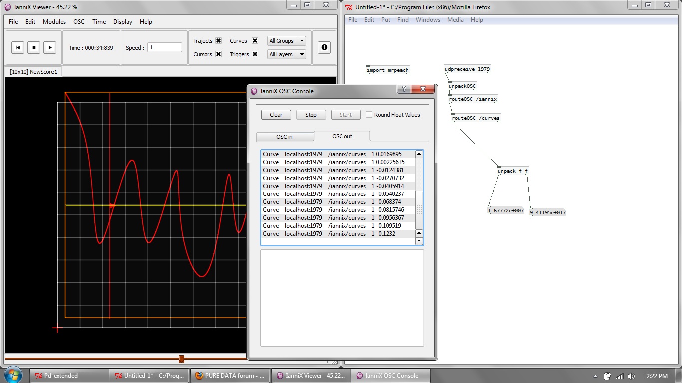The image size is (682, 383).
Task: Switch to the OSC in tab
Action: (285, 137)
